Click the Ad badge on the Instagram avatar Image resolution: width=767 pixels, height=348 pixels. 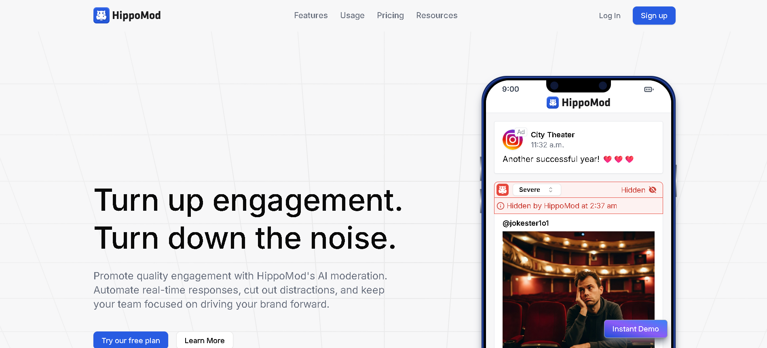point(521,132)
